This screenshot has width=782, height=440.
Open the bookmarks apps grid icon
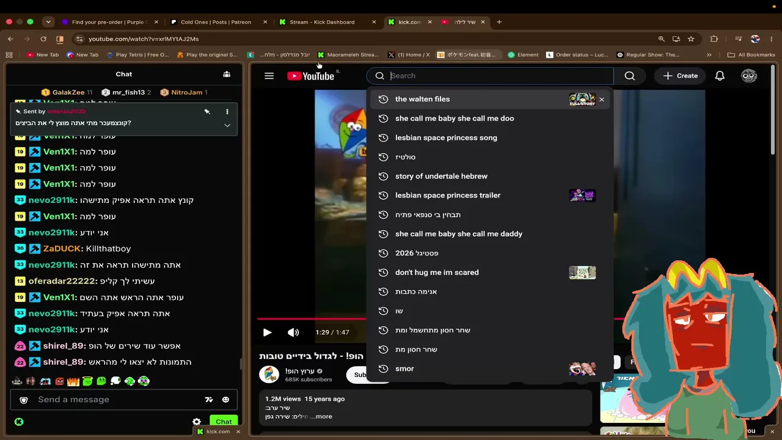click(9, 55)
